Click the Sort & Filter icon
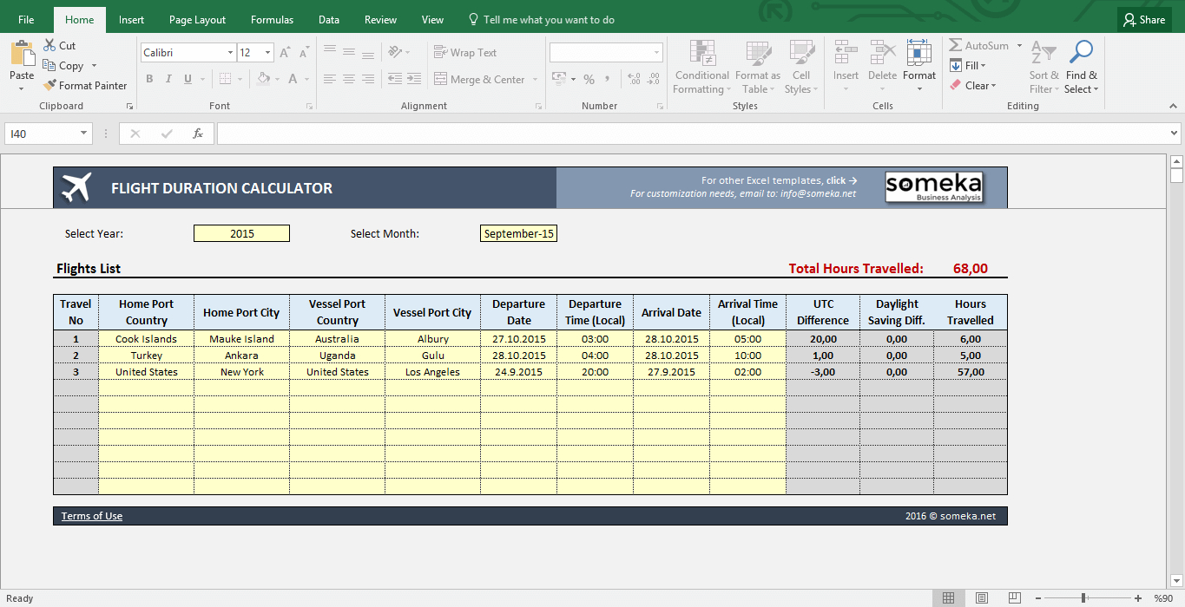 (x=1043, y=54)
